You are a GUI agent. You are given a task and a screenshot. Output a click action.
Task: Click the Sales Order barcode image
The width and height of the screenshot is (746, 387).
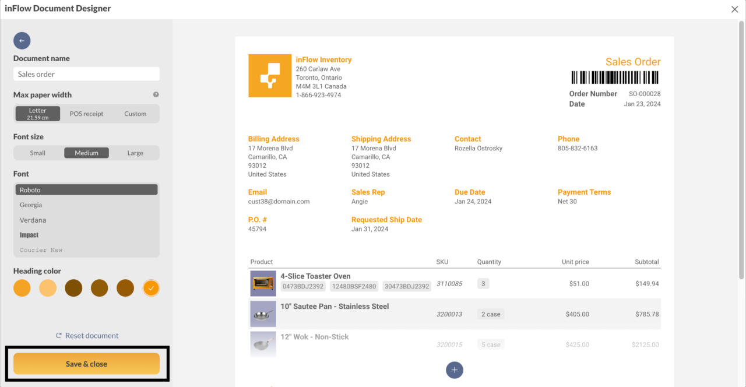click(614, 77)
